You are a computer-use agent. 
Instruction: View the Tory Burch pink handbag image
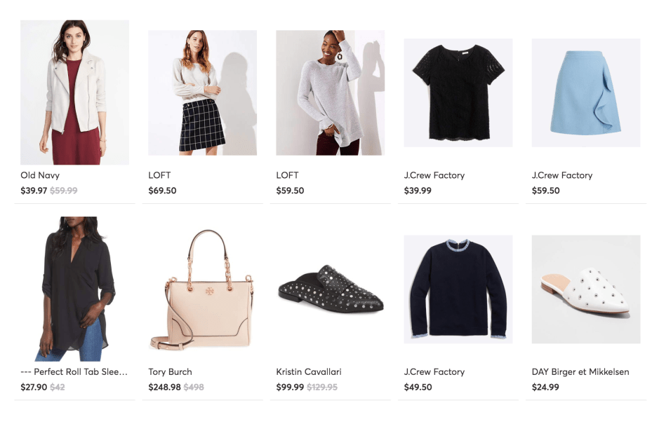[202, 289]
